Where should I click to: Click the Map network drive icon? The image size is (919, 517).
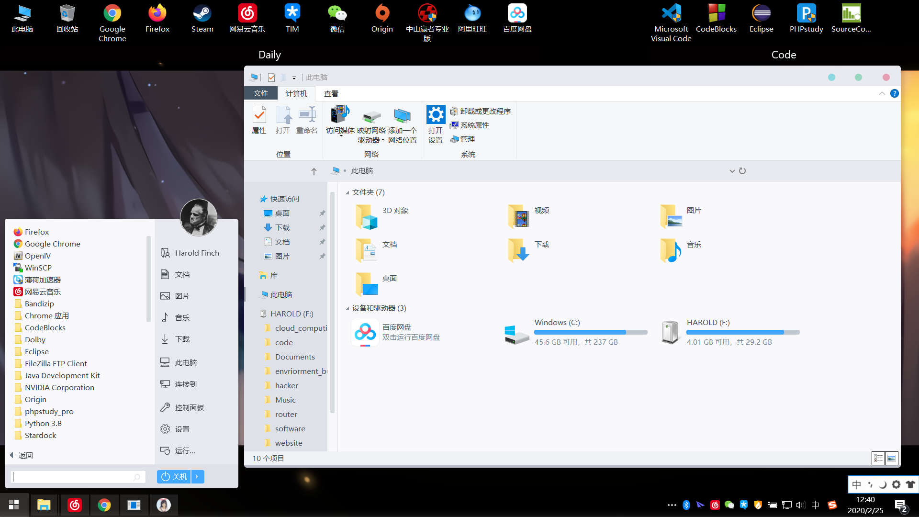click(371, 116)
